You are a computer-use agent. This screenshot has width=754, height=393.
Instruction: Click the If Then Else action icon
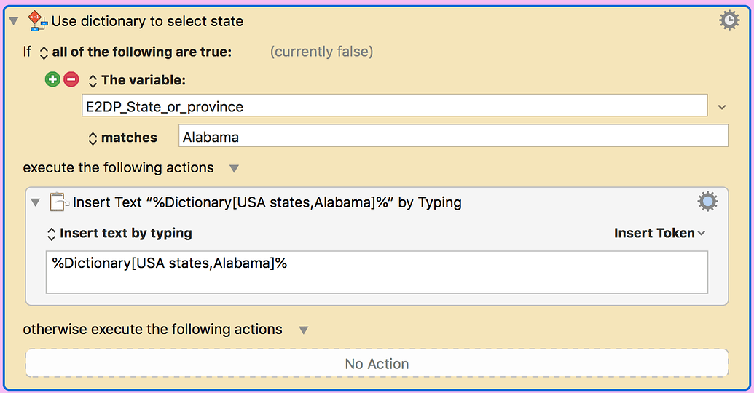coord(37,22)
